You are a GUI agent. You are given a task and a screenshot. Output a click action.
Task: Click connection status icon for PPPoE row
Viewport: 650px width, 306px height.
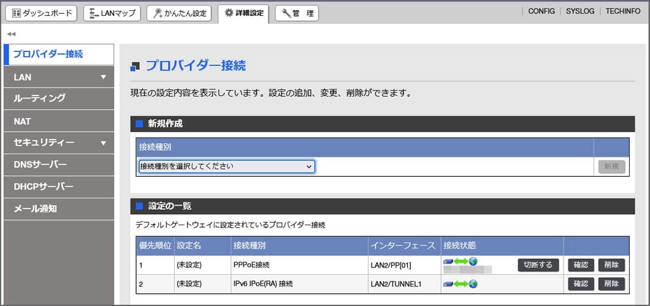point(461,261)
